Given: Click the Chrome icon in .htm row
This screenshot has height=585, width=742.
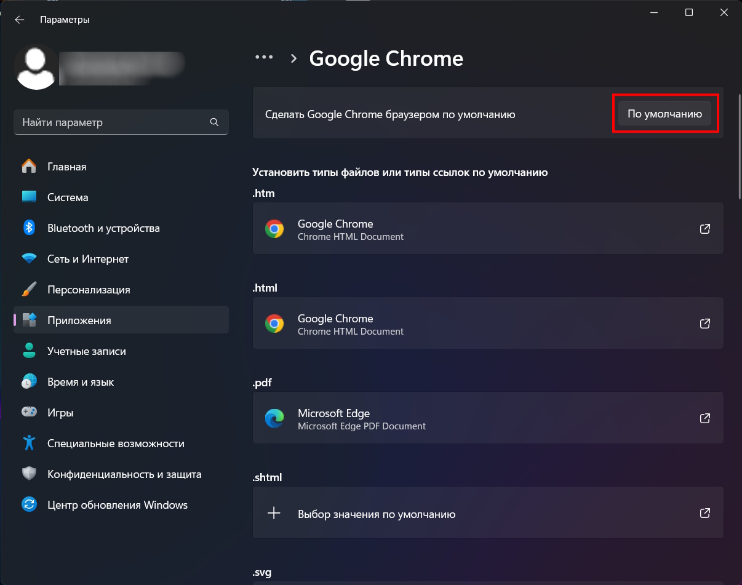Looking at the screenshot, I should pos(274,229).
